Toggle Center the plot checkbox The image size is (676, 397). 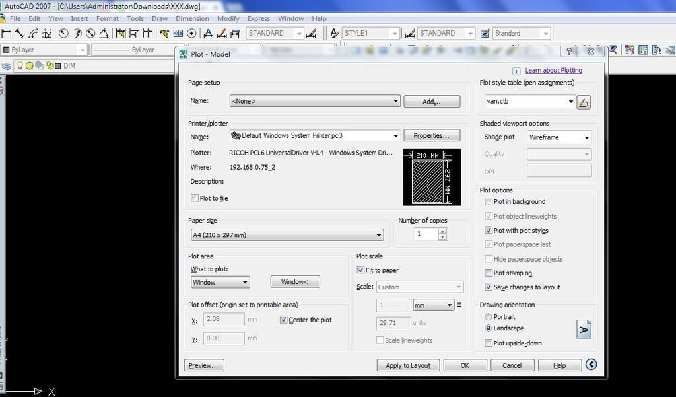coord(283,320)
